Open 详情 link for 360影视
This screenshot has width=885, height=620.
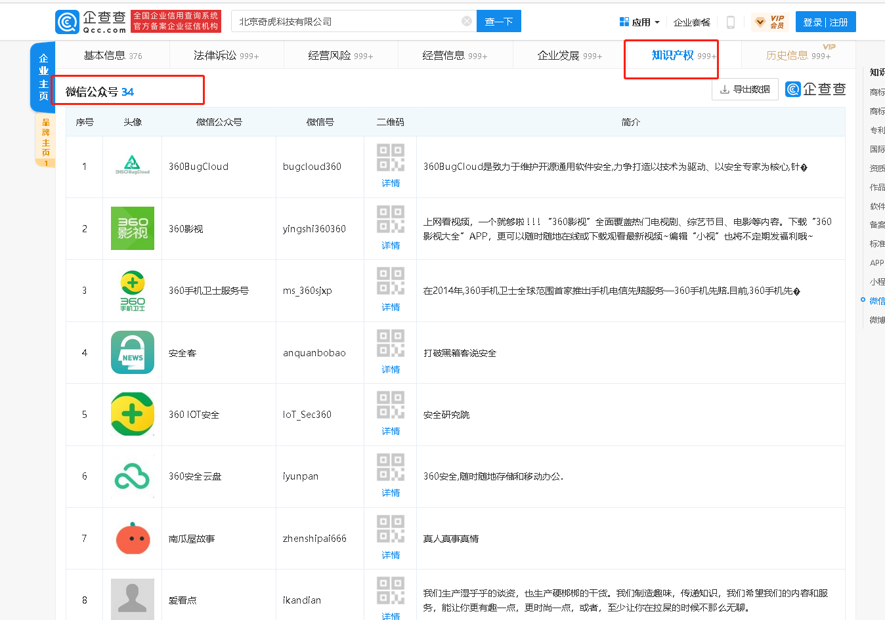coord(391,245)
